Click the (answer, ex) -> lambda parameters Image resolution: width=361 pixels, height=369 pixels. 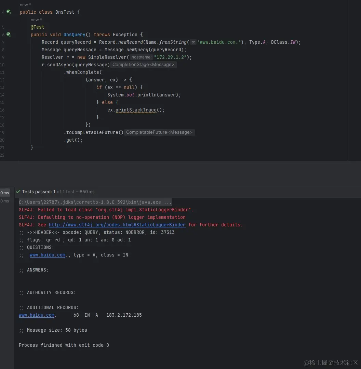tap(106, 80)
